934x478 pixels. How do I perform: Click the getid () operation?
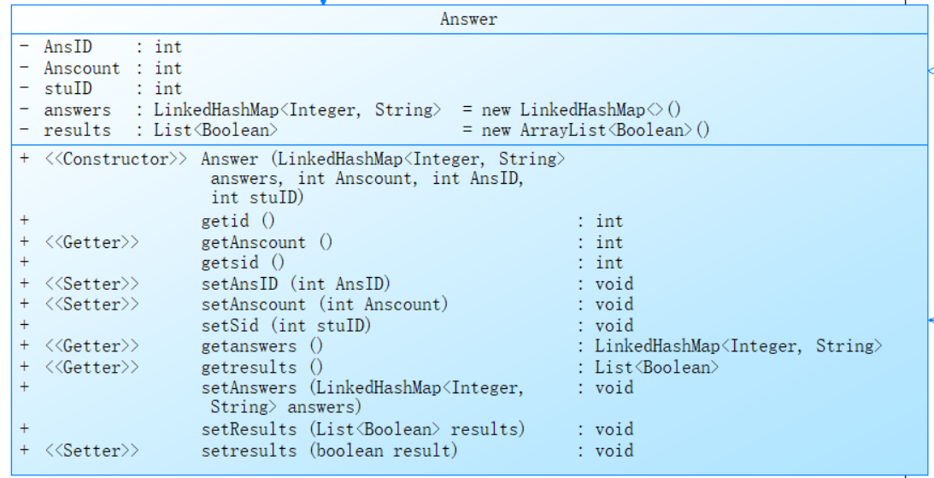(x=238, y=221)
